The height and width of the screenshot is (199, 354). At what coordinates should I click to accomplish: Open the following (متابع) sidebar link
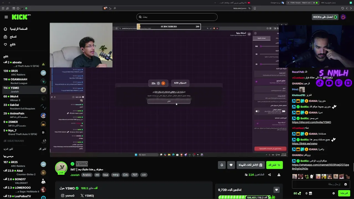[x=9, y=44]
